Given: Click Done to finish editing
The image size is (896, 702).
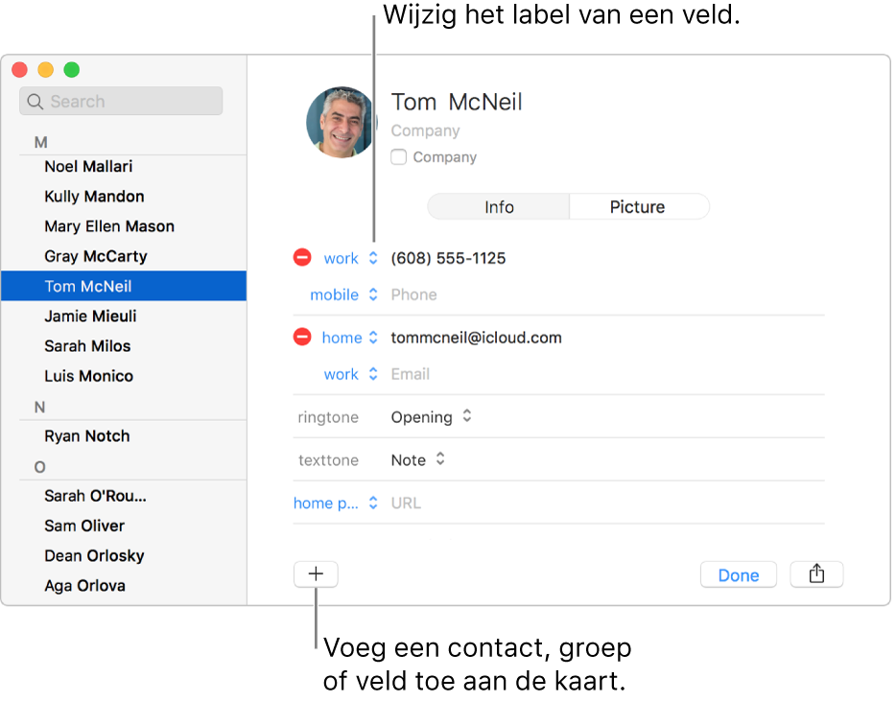Looking at the screenshot, I should 739,574.
